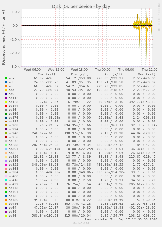Click the Thu 00:00 axis label
This screenshot has width=162, height=227.
coord(103,70)
